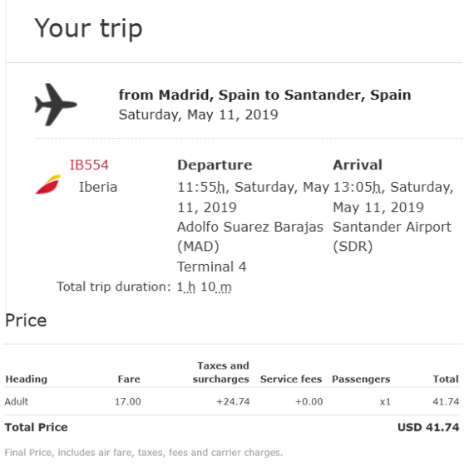Select the Iberia airline name
Screen dimensions: 469x466
pos(98,187)
